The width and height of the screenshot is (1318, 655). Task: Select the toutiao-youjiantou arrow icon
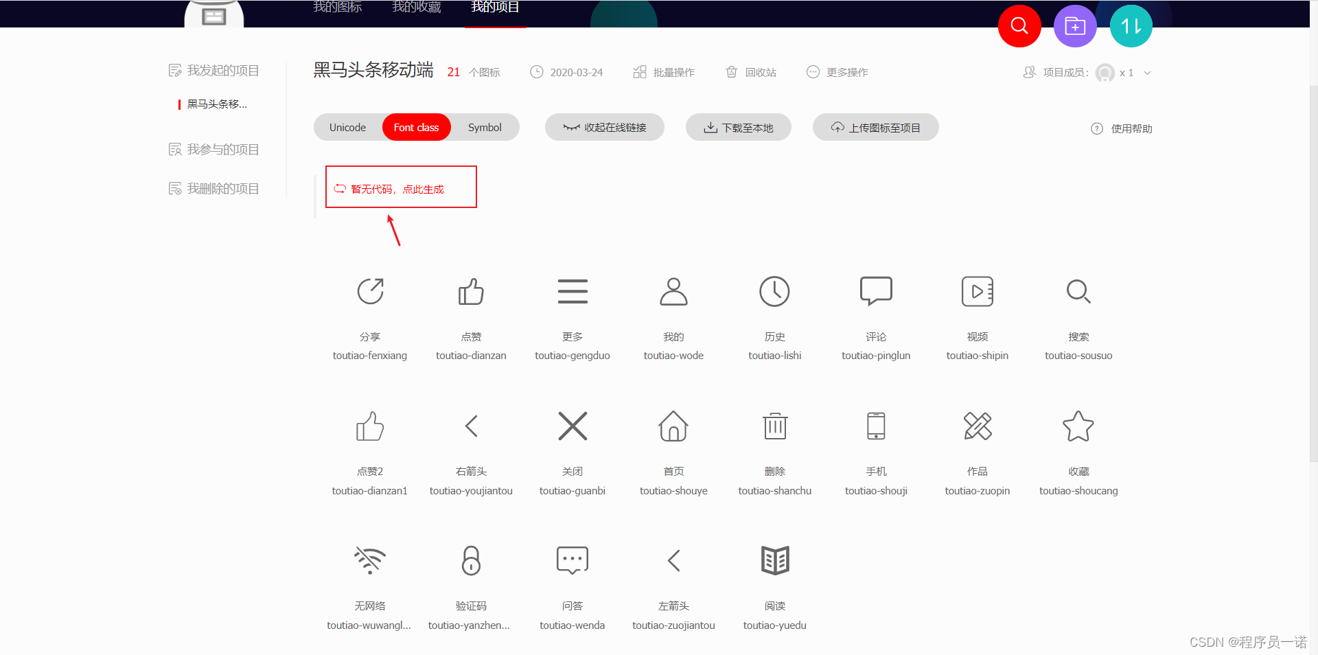[x=471, y=426]
